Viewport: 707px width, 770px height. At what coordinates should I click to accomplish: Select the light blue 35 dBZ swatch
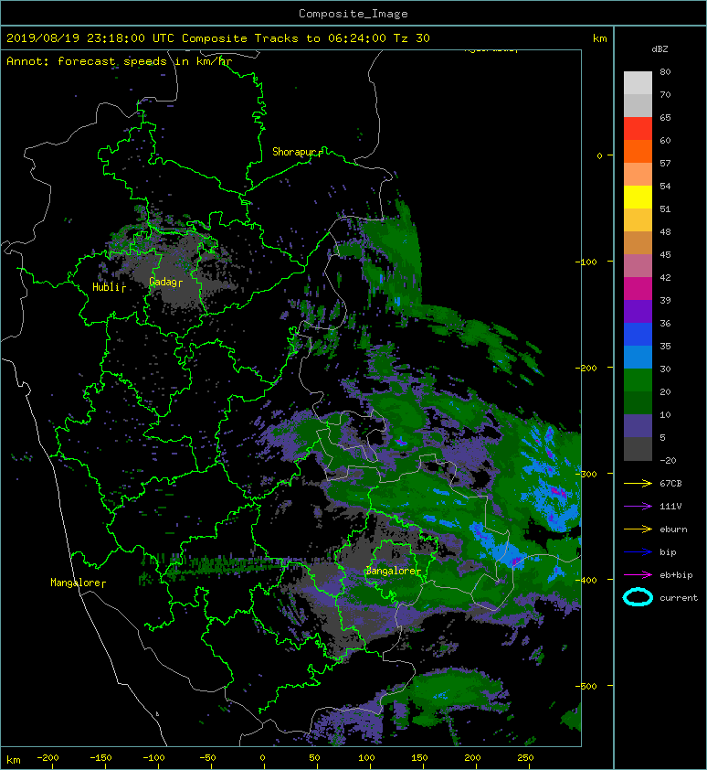[x=638, y=357]
